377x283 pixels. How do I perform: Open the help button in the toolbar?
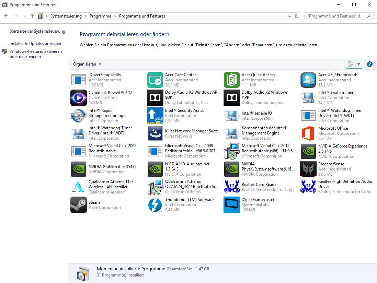coord(369,64)
